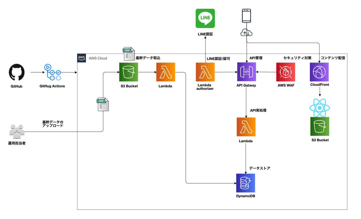Select the AWS Cloud title label
361x219 pixels.
pos(98,58)
